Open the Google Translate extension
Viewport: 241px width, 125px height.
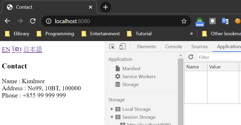225,21
